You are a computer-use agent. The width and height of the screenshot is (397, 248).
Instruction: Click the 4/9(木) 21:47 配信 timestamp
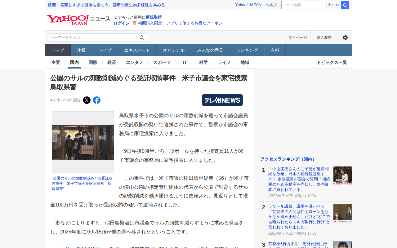click(x=65, y=100)
